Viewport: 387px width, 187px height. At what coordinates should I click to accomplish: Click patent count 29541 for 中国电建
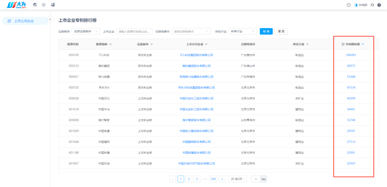coord(351,131)
